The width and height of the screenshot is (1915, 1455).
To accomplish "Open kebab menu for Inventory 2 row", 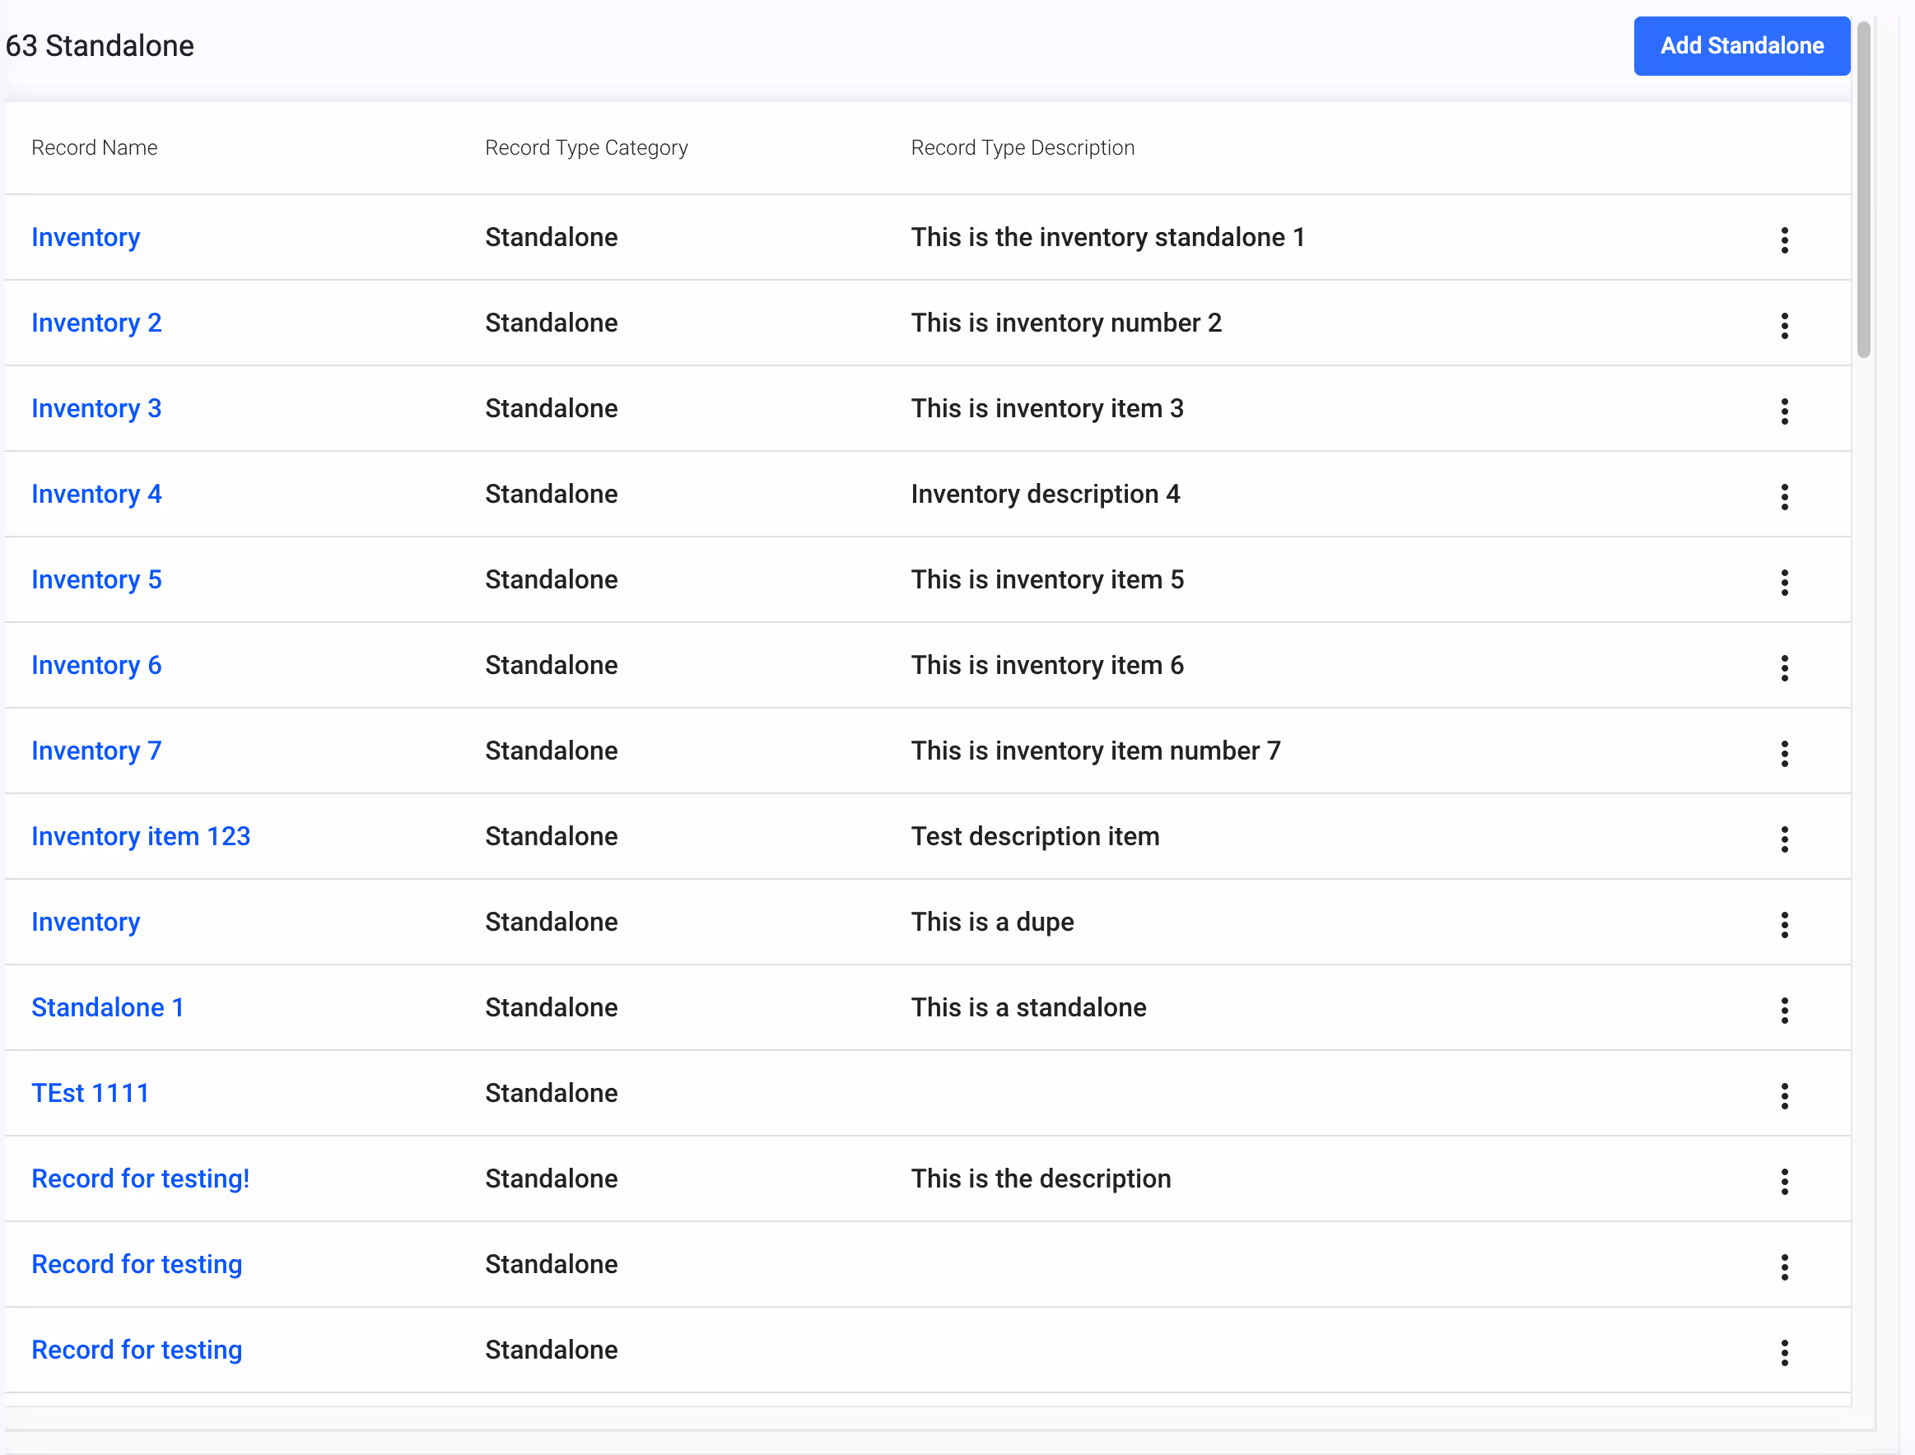I will point(1783,326).
